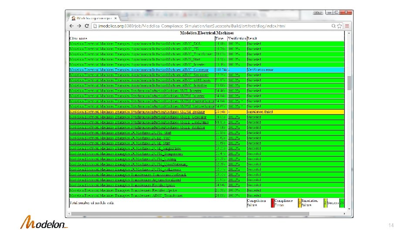Click the user profile button in title bar

coord(318,13)
